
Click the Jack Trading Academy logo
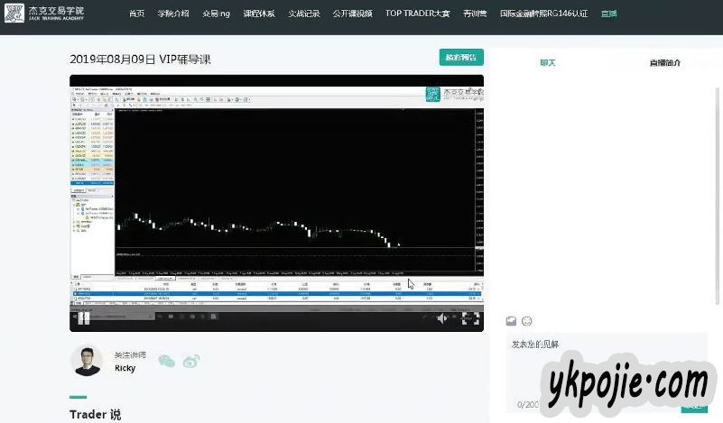45,14
